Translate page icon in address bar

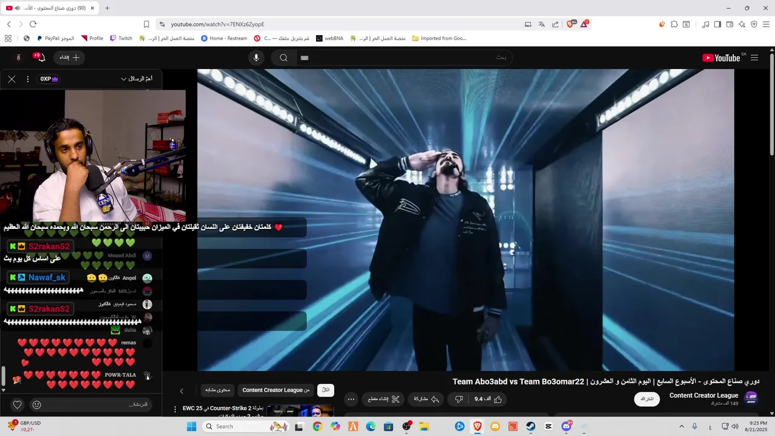[x=542, y=24]
